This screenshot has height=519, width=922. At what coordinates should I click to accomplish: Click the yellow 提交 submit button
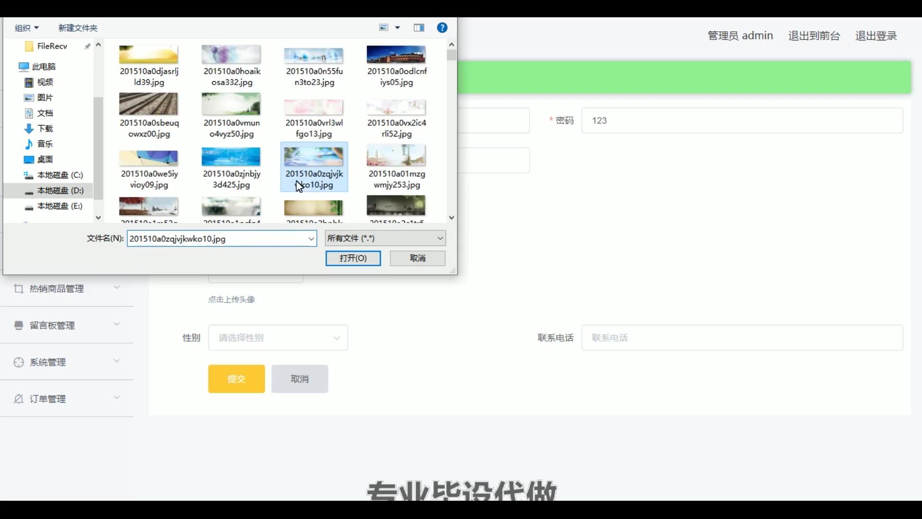[236, 379]
